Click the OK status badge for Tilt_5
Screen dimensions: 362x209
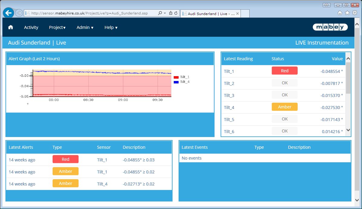(285, 119)
